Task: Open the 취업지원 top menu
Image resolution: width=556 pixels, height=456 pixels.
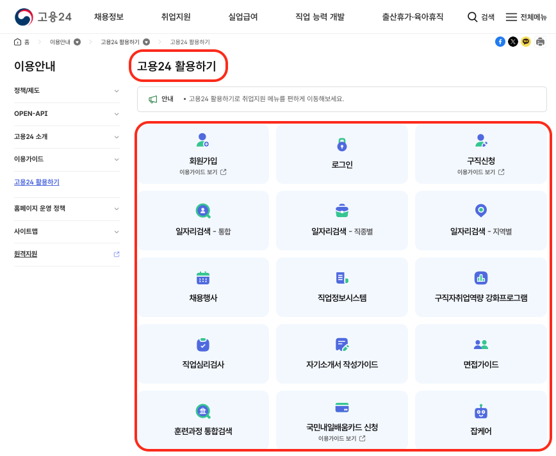Action: pyautogui.click(x=176, y=17)
